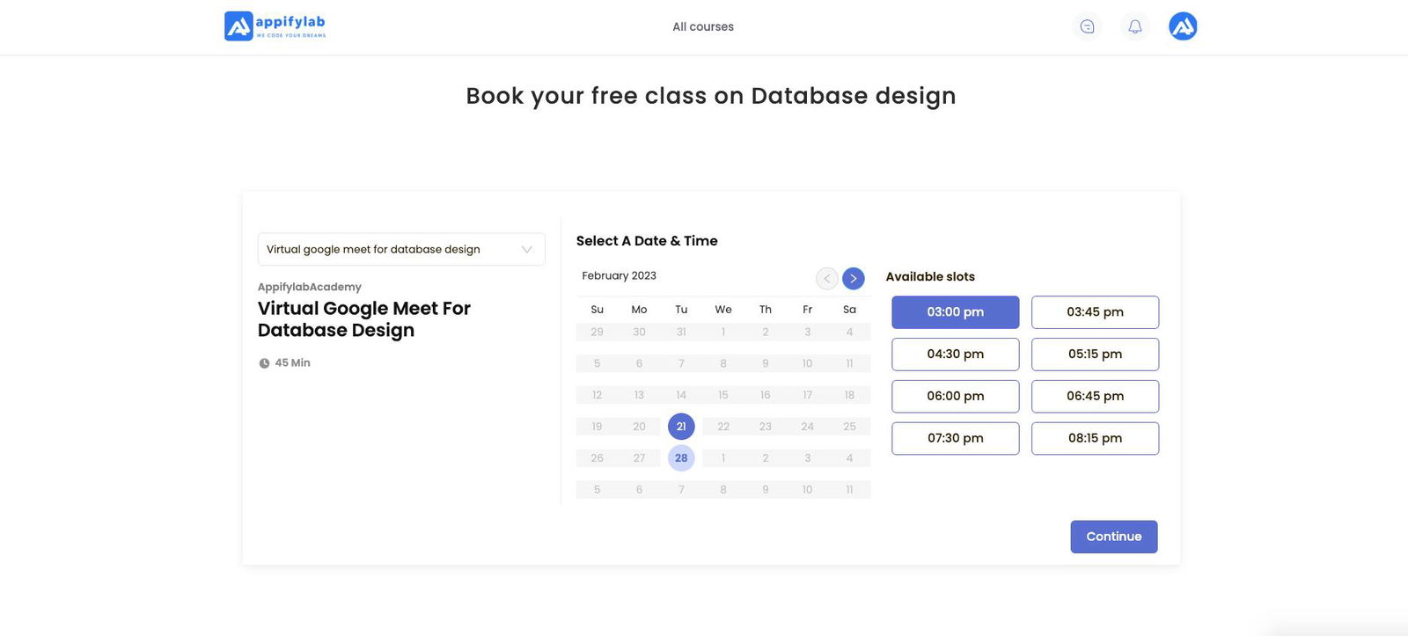Go to previous month in calendar
Screen dimensions: 1408x636
826,279
